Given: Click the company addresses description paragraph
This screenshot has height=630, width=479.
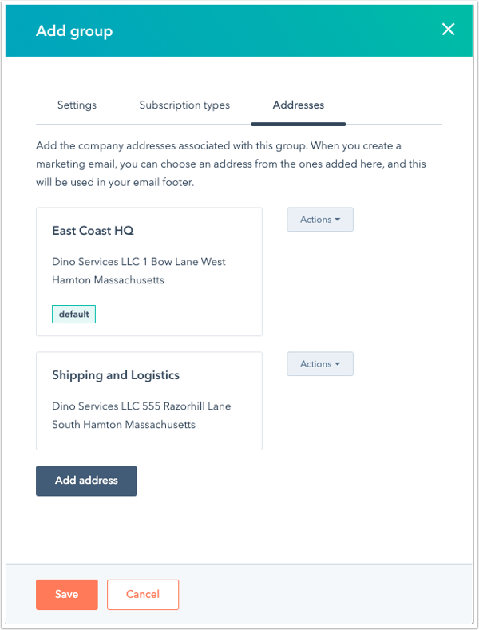Looking at the screenshot, I should [x=231, y=164].
